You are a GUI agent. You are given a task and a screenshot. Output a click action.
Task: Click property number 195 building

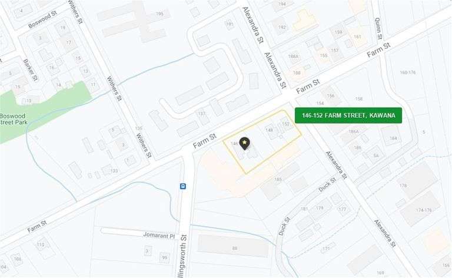[159, 14]
